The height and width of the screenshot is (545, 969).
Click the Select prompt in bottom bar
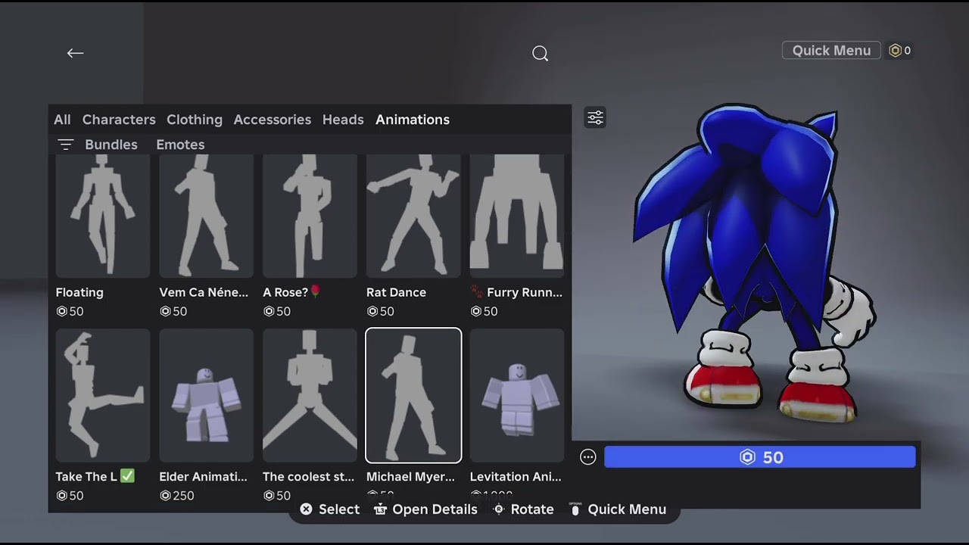pos(329,509)
